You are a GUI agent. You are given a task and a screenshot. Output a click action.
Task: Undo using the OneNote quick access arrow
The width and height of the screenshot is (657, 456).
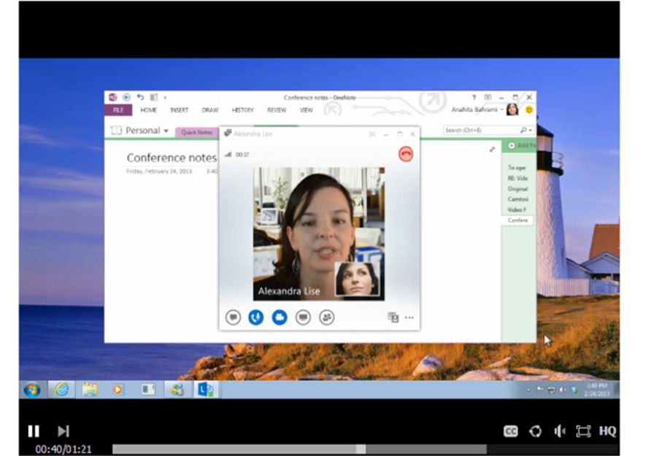[x=140, y=97]
